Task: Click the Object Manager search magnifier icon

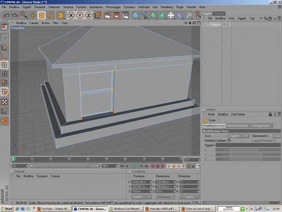Action: click(265, 19)
